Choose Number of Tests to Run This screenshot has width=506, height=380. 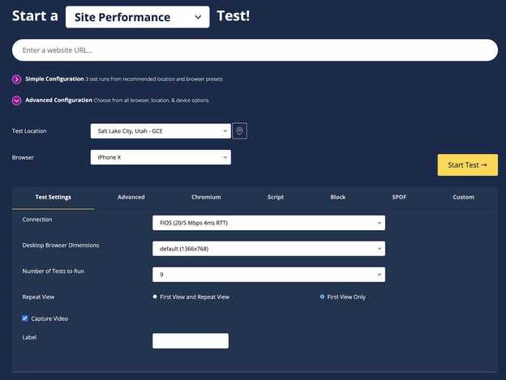click(x=268, y=275)
